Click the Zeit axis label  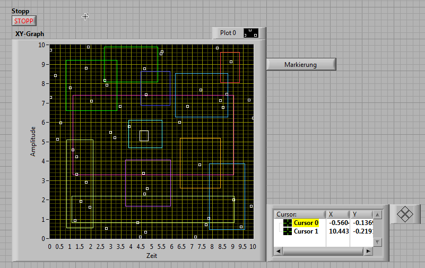point(152,256)
